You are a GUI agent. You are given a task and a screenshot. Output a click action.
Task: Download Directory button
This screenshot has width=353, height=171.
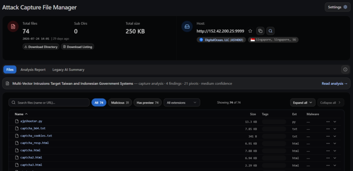pos(41,47)
